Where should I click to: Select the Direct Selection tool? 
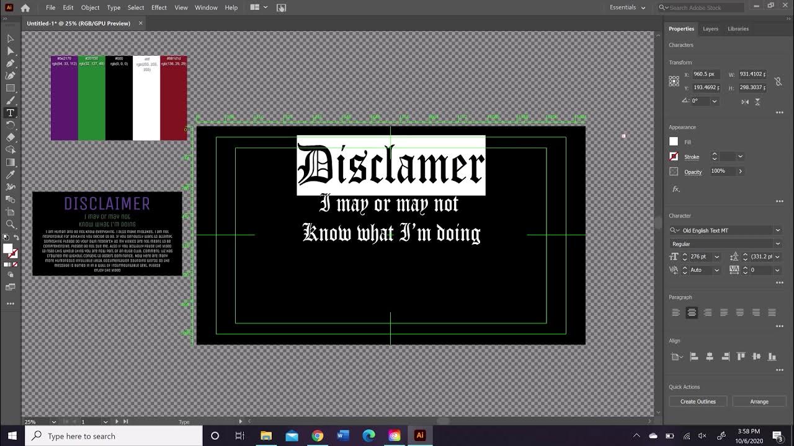click(x=11, y=51)
